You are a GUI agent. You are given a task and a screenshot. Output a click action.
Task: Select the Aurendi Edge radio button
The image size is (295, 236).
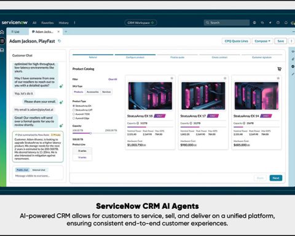74,118
